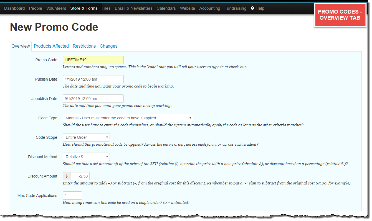The image size is (372, 221).
Task: Click the 'begin working' help text
Action: pyautogui.click(x=118, y=86)
